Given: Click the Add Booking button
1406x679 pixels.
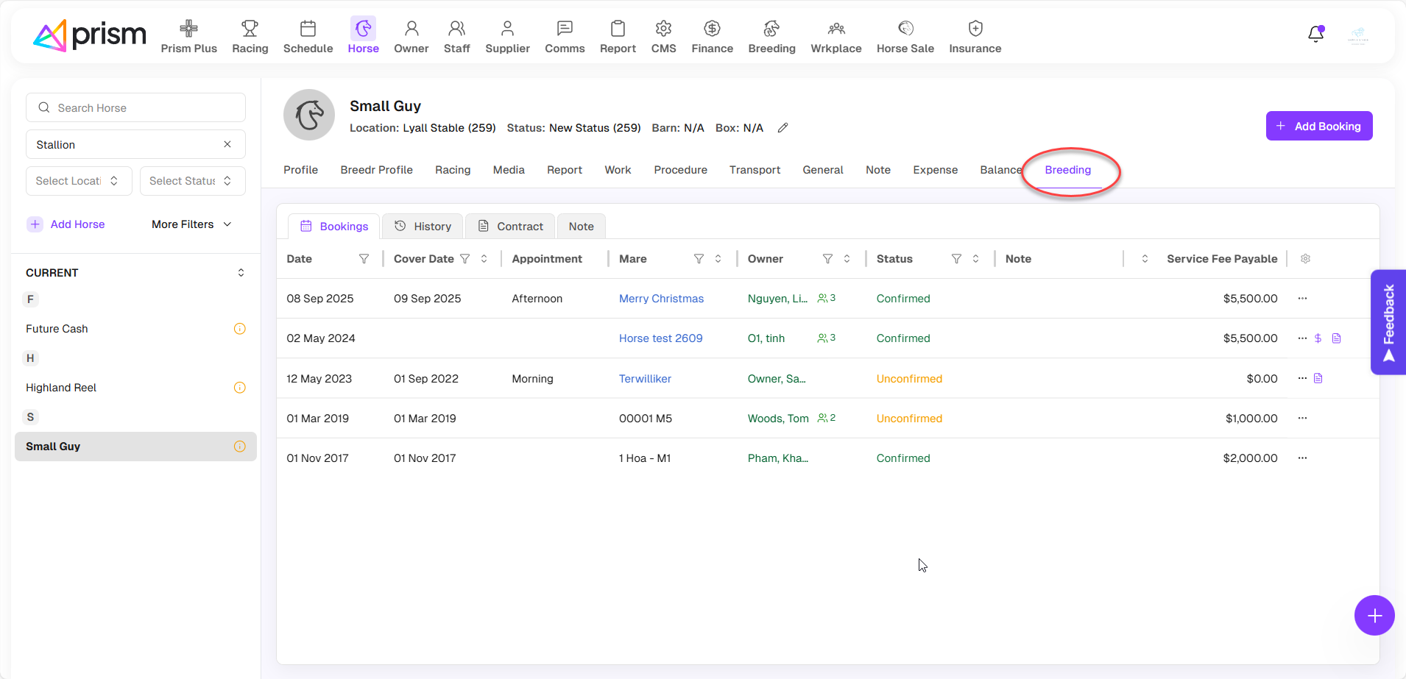Looking at the screenshot, I should (x=1318, y=126).
